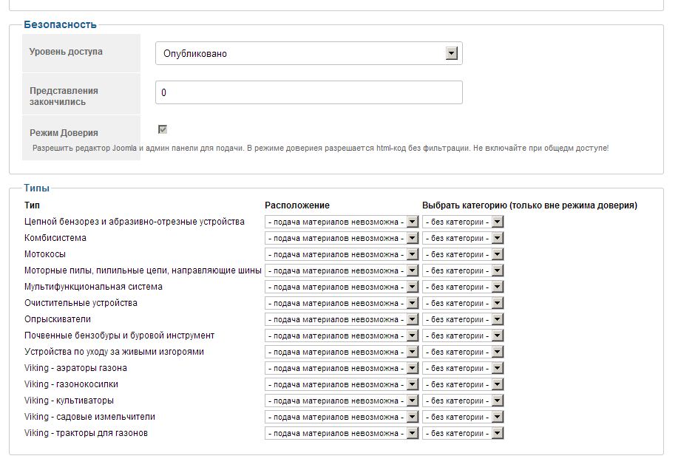Open location dropdown for Опрыскиватели
Viewport: 681px width, 470px height.
point(342,319)
